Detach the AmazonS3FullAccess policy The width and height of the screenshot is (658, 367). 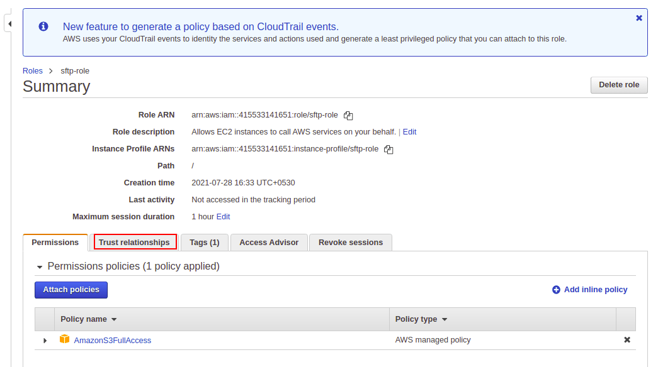point(627,340)
